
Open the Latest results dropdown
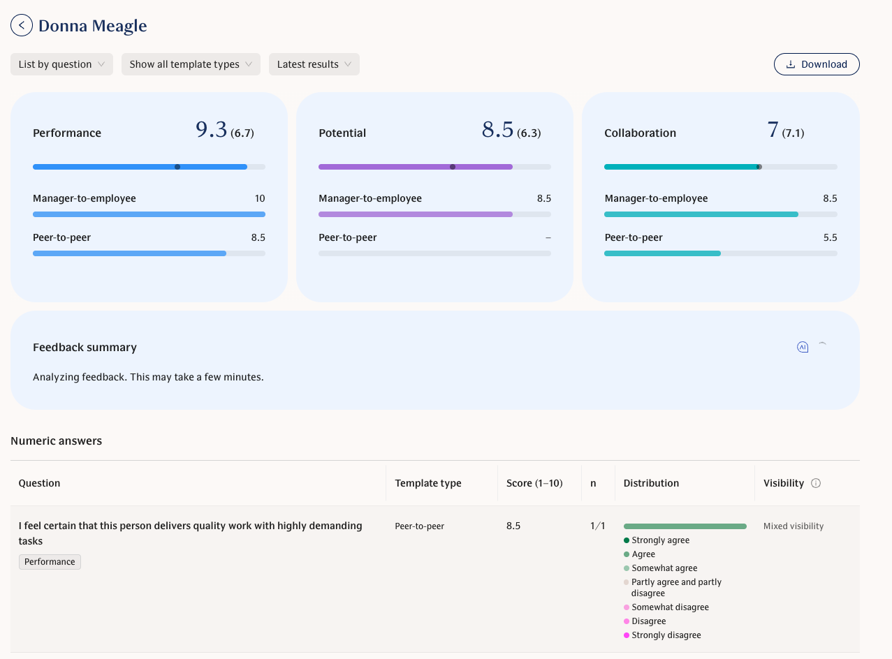[x=314, y=64]
